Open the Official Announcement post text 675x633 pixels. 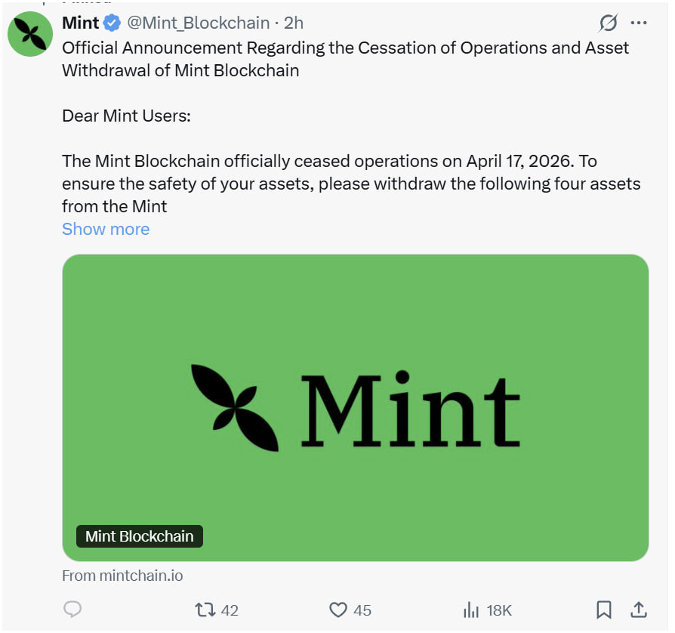(345, 59)
